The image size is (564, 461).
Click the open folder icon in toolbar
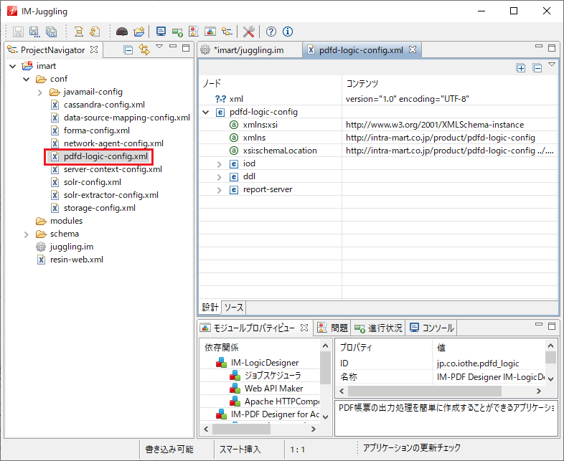point(138,32)
